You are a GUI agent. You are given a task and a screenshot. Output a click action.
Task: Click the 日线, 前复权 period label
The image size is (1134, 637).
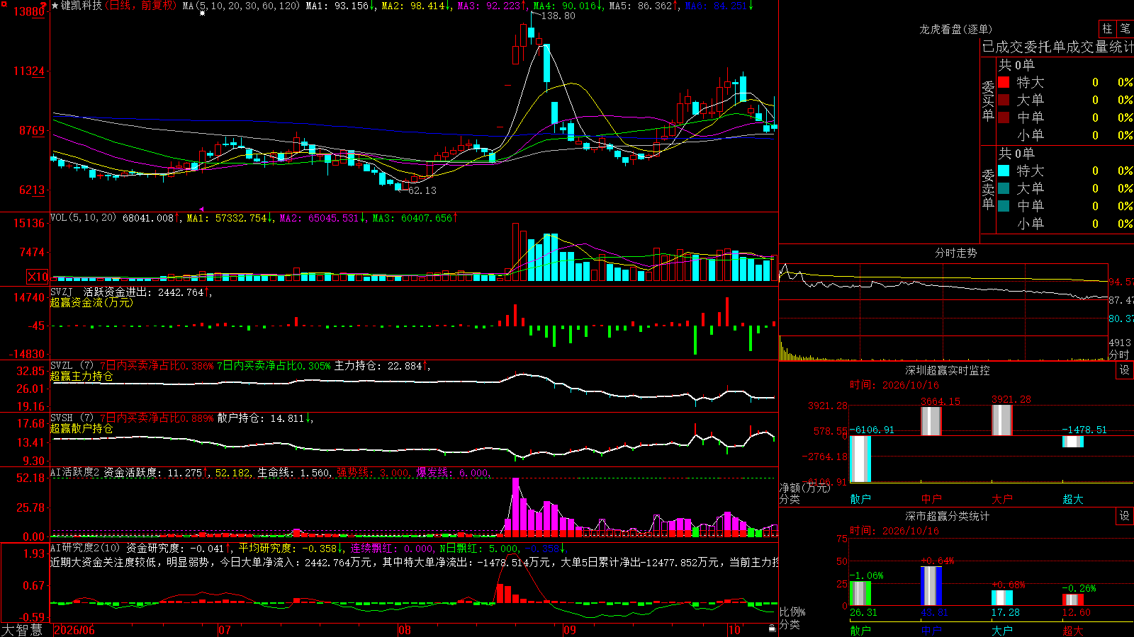click(142, 6)
